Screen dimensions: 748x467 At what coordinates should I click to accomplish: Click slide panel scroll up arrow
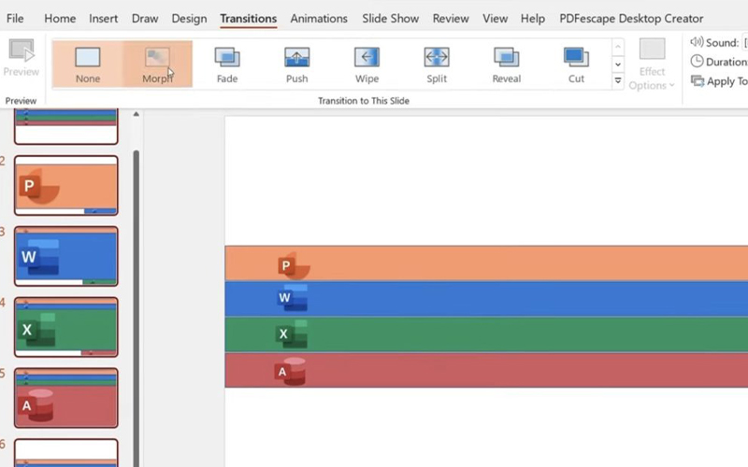[x=136, y=114]
